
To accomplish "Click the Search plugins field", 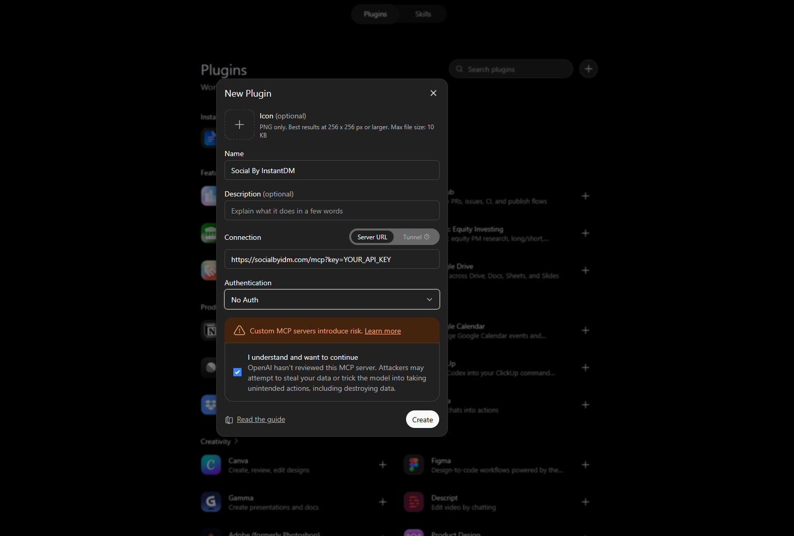I will 511,69.
